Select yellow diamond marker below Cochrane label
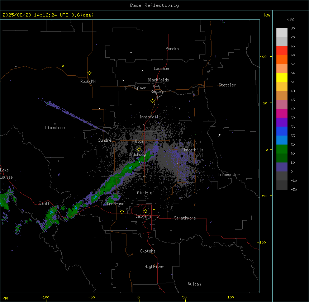The height and width of the screenshot is (302, 309). click(122, 212)
